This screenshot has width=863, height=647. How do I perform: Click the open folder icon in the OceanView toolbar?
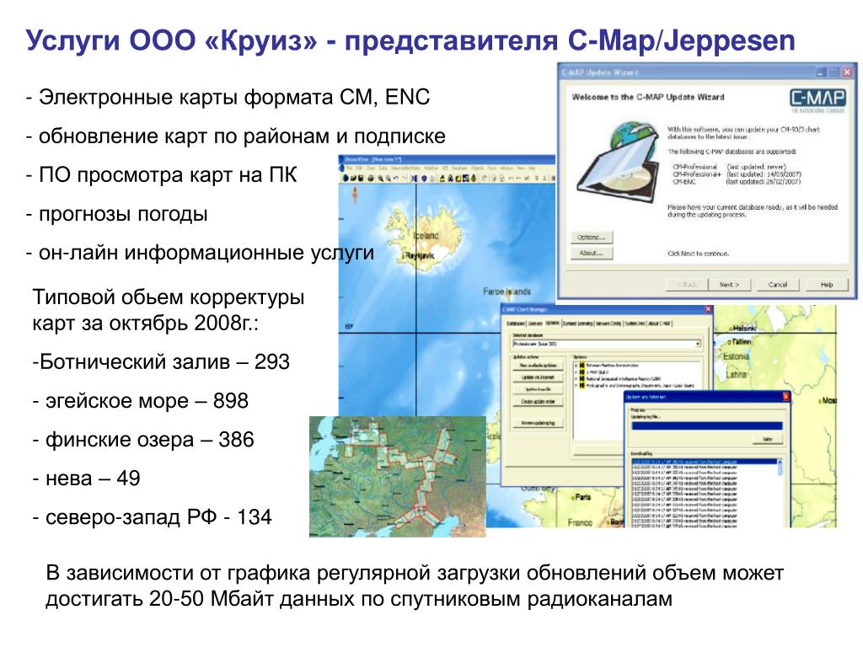(353, 179)
